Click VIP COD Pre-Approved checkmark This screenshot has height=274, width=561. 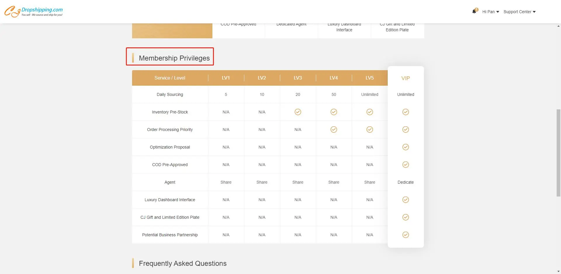[x=406, y=165]
